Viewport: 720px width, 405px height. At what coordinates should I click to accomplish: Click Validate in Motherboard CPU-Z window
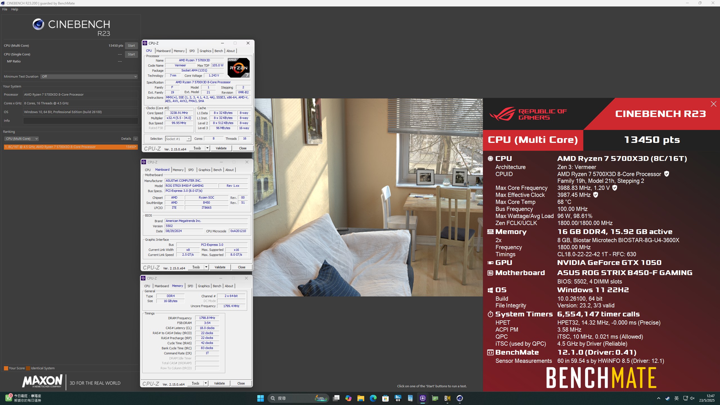coord(220,267)
